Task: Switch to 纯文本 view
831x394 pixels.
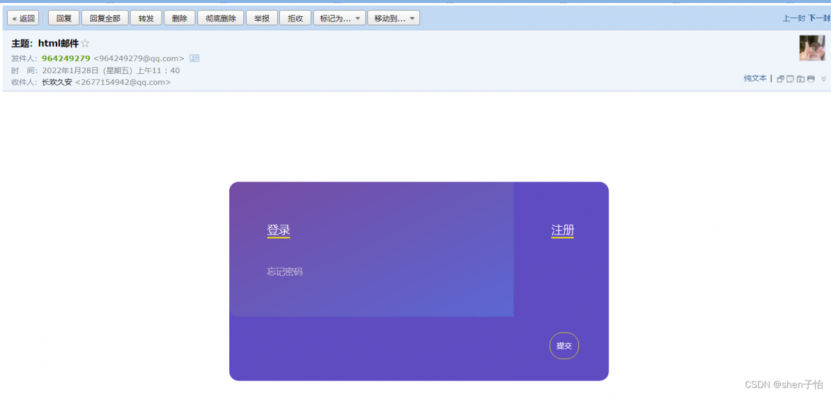Action: pyautogui.click(x=755, y=78)
